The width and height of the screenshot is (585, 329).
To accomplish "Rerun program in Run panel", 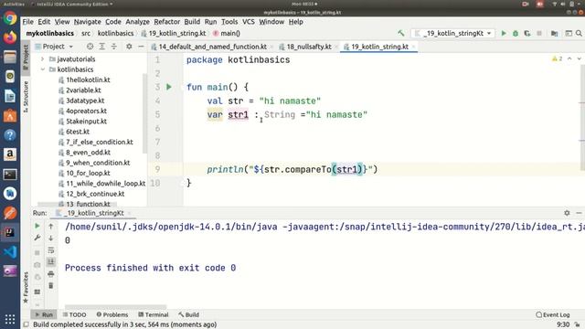I will click(37, 226).
